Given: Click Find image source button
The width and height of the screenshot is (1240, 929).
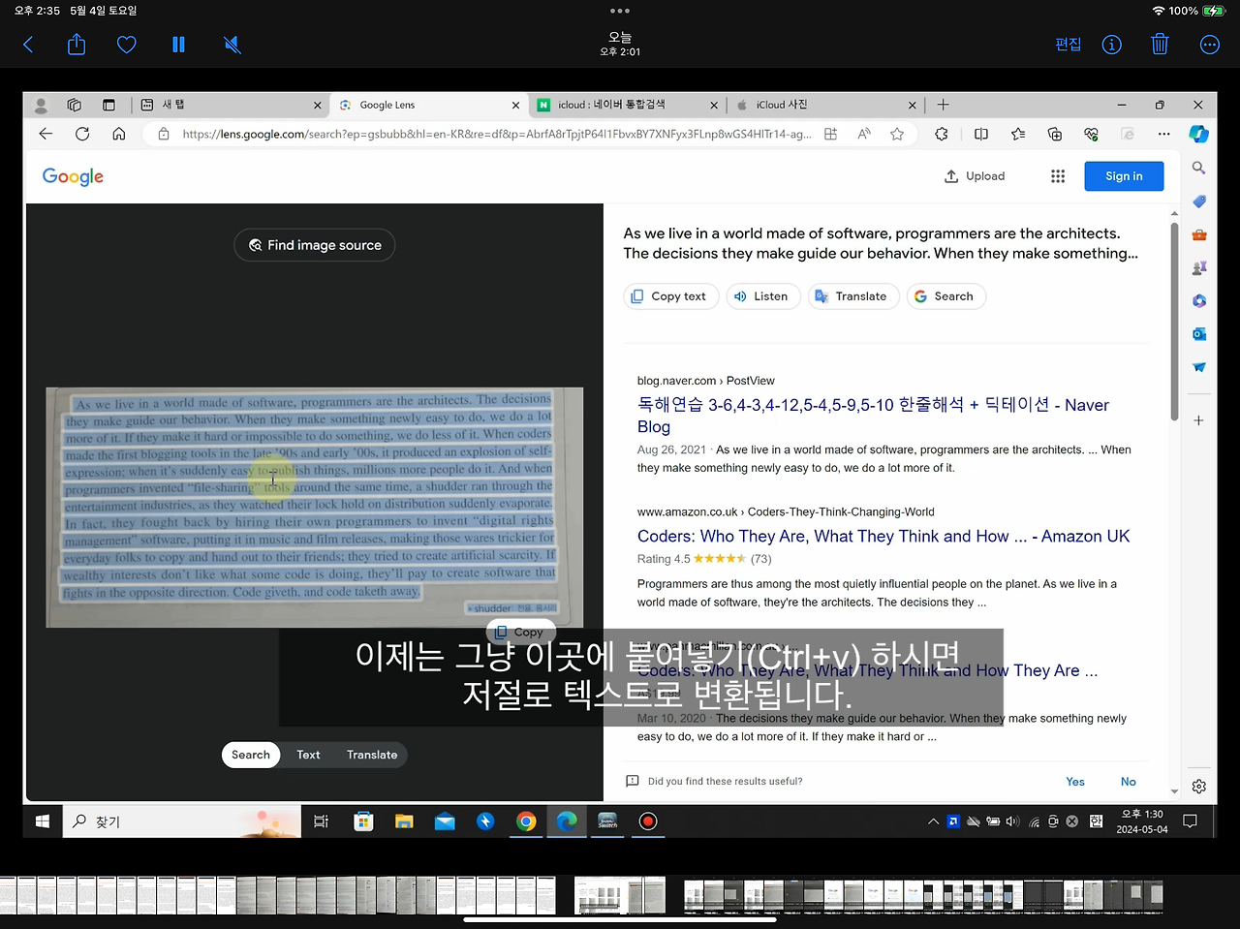Looking at the screenshot, I should [315, 245].
